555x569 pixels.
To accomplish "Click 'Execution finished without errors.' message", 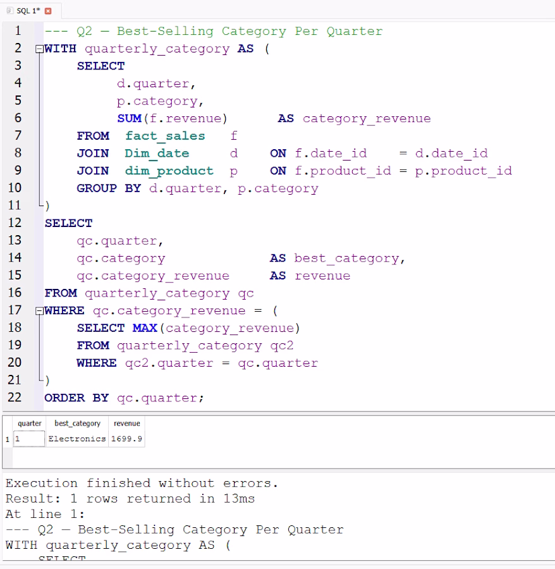I will coord(142,484).
